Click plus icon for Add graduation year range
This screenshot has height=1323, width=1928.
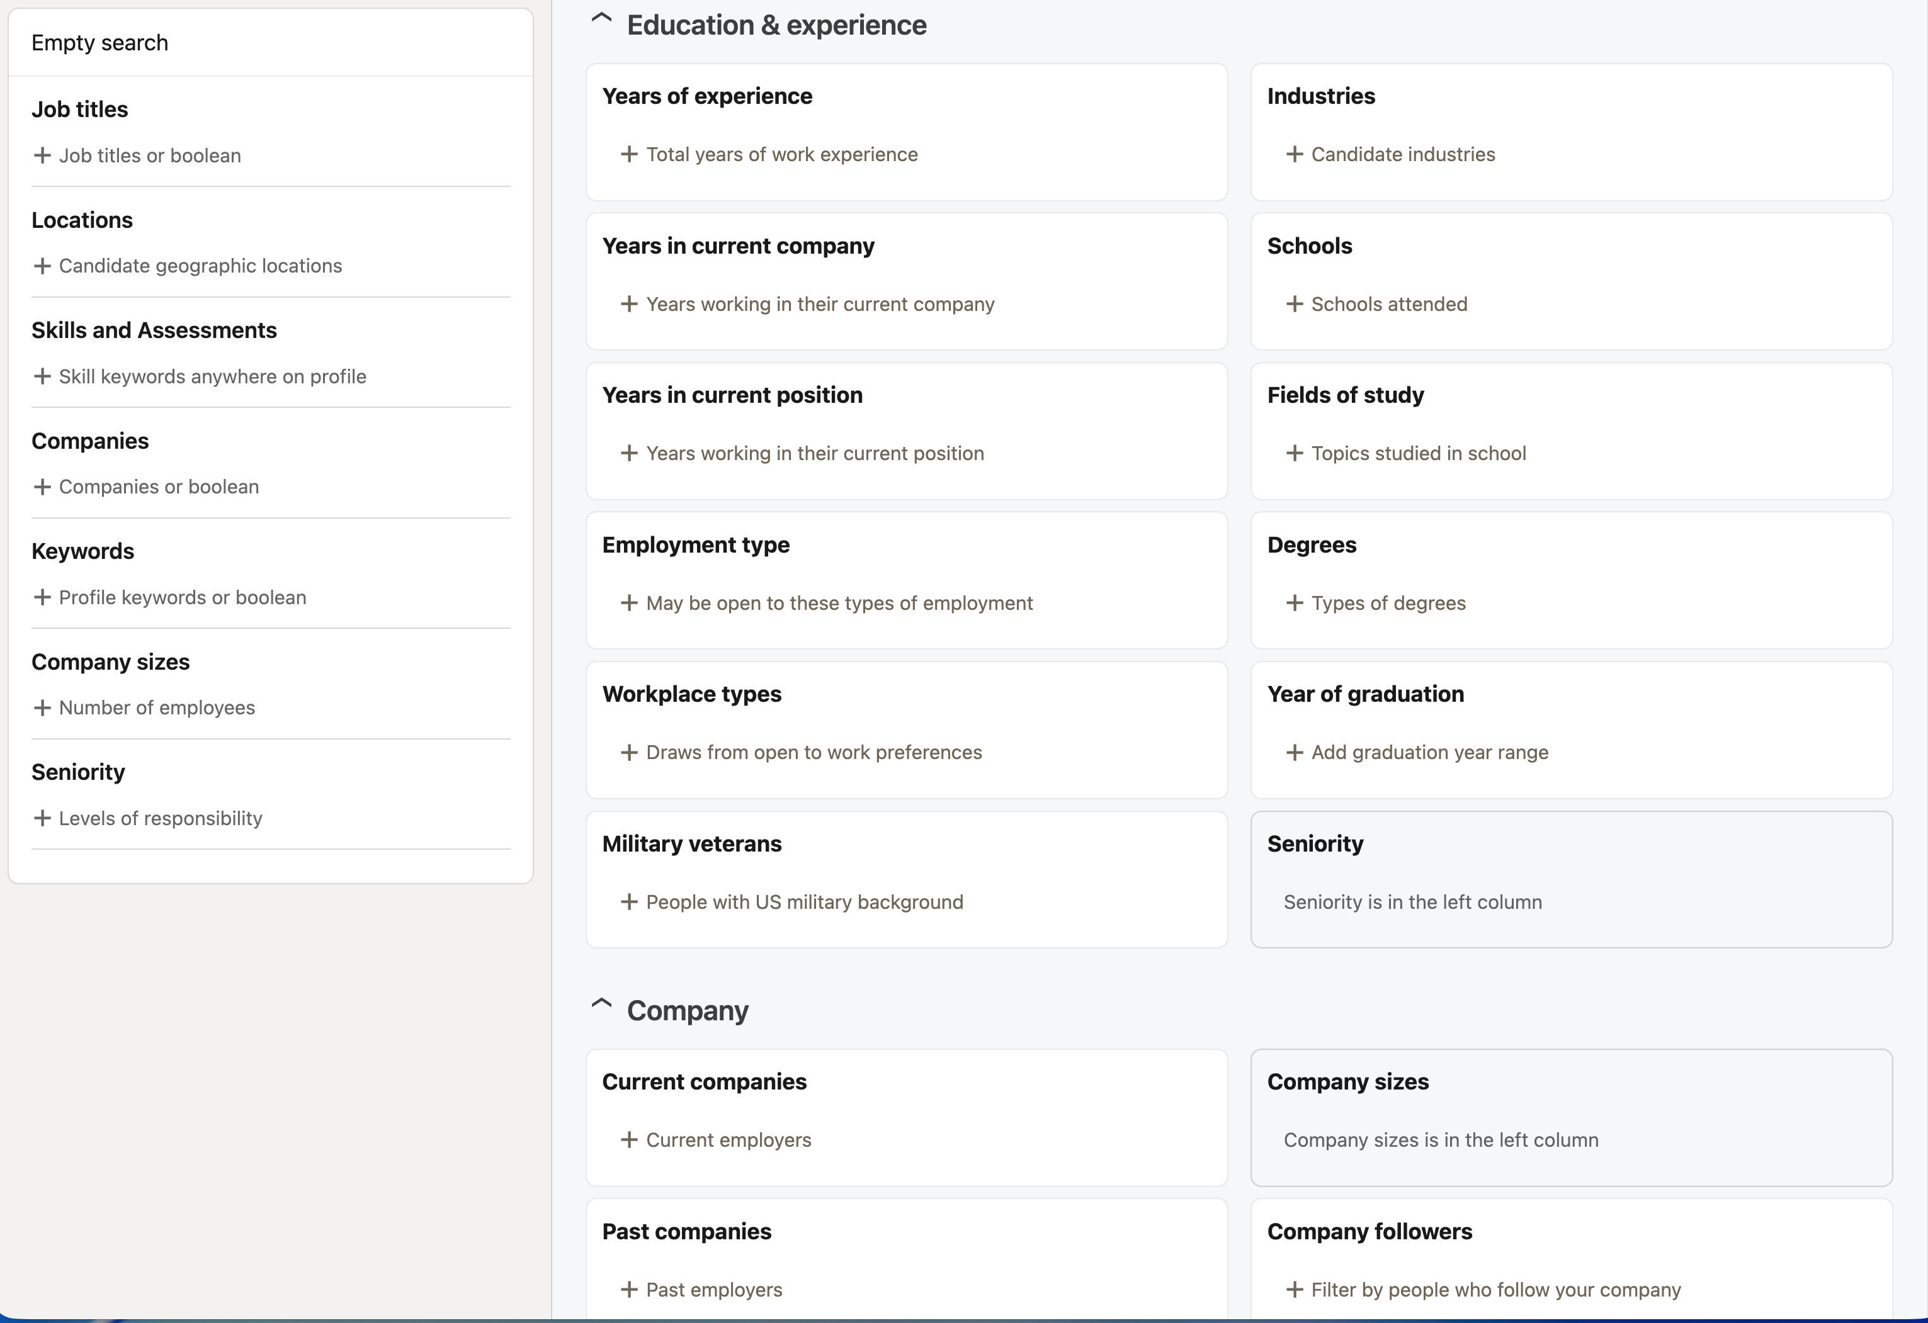click(1293, 752)
